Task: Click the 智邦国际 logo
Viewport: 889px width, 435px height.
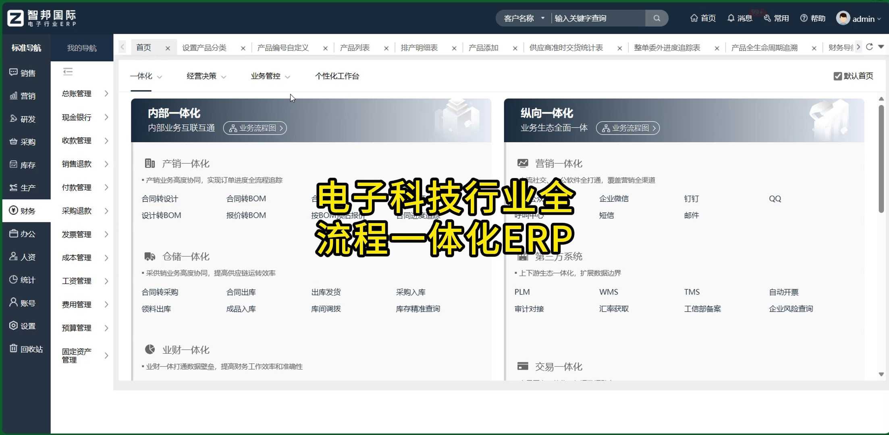Action: 42,18
